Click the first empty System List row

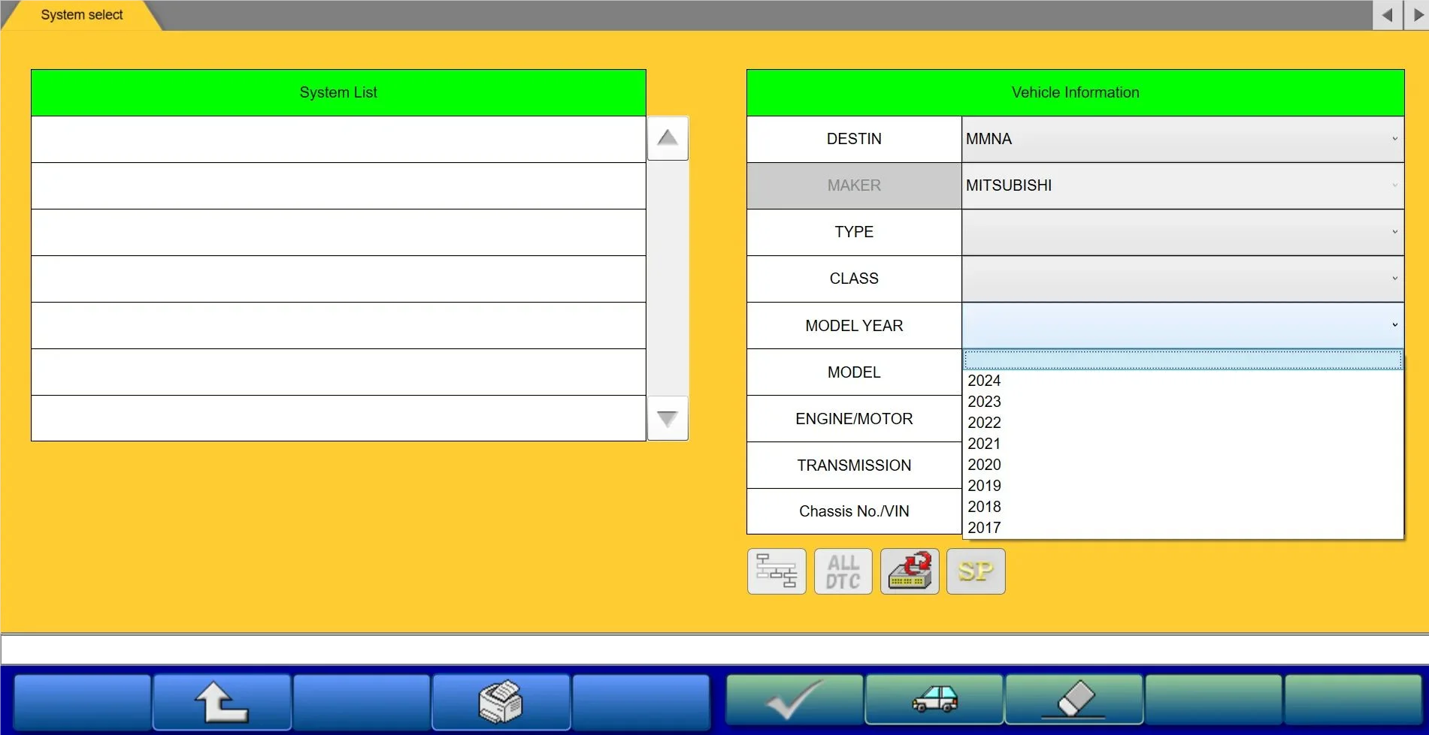pyautogui.click(x=338, y=139)
